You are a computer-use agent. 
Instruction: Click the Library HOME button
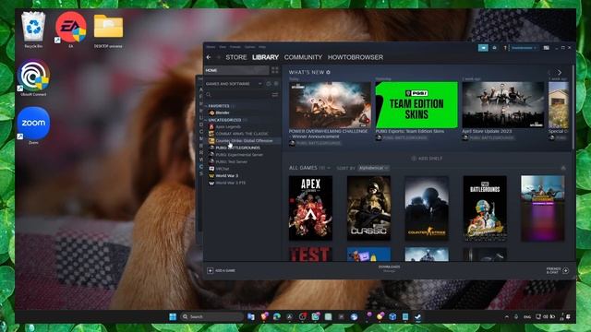pos(236,70)
